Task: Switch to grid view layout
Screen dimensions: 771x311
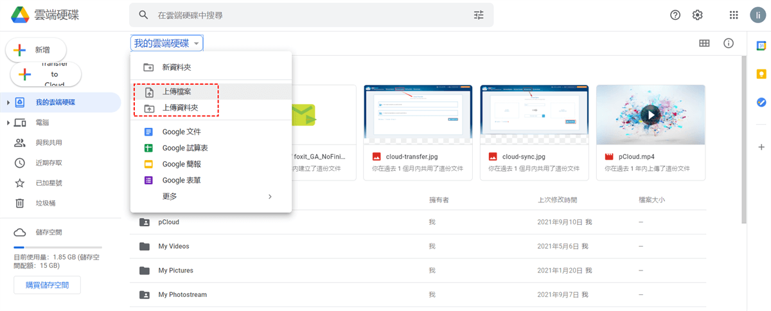Action: 704,43
